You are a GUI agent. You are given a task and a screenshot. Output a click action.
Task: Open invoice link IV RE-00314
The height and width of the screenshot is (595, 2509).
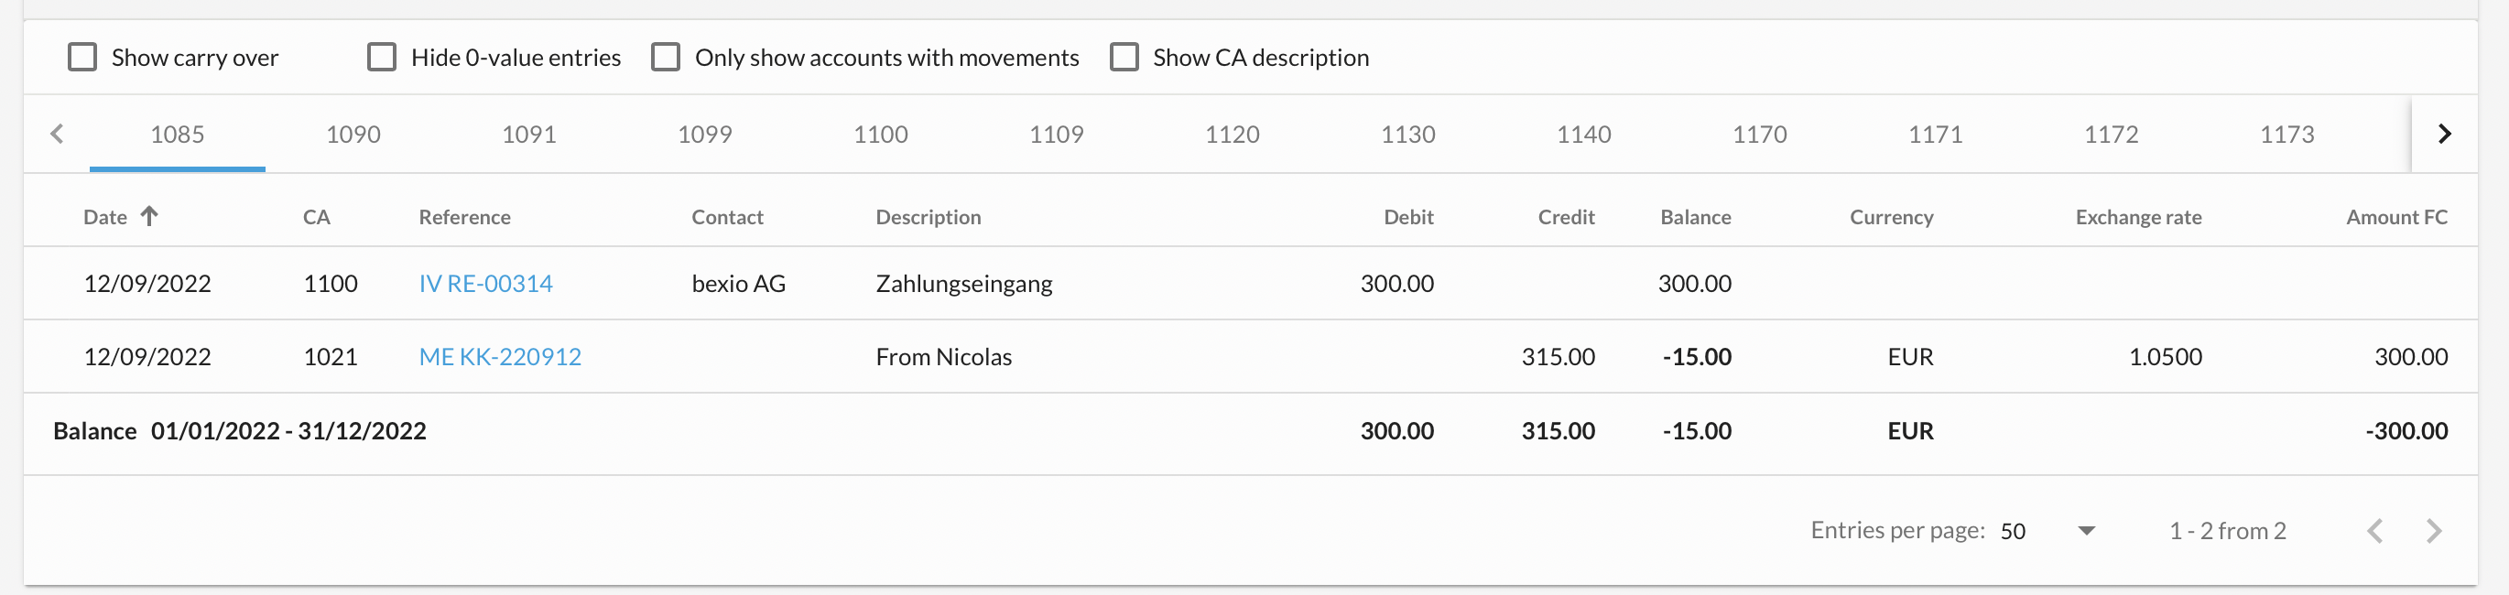click(485, 284)
